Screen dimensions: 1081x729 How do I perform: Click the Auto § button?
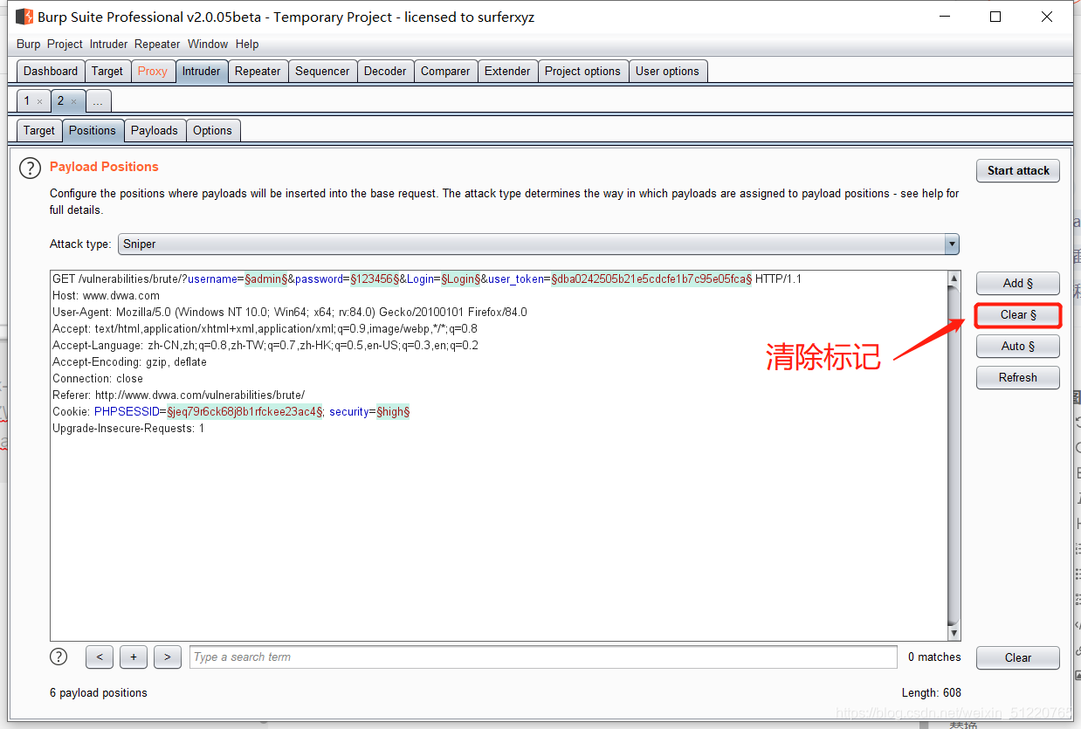pos(1018,346)
